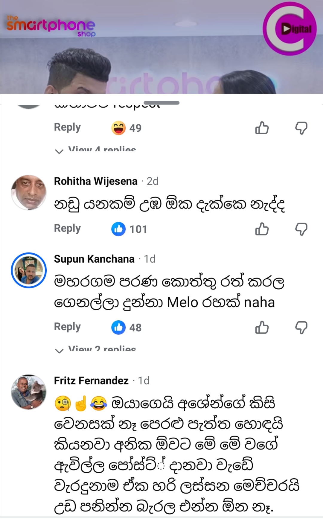Tap the comment sheet drag handle
The height and width of the screenshot is (519, 323).
tap(161, 103)
